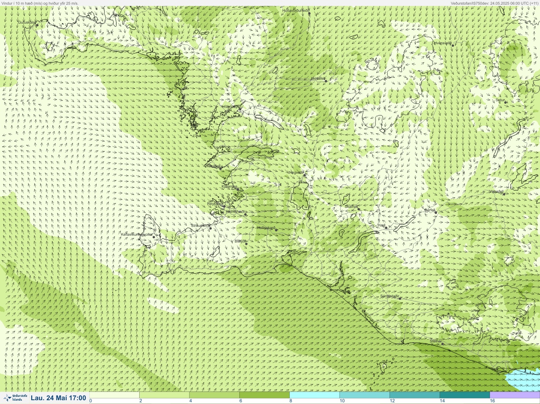The width and height of the screenshot is (540, 404).
Task: Click the Holtavörðuheiði station label
Action: tap(295, 10)
